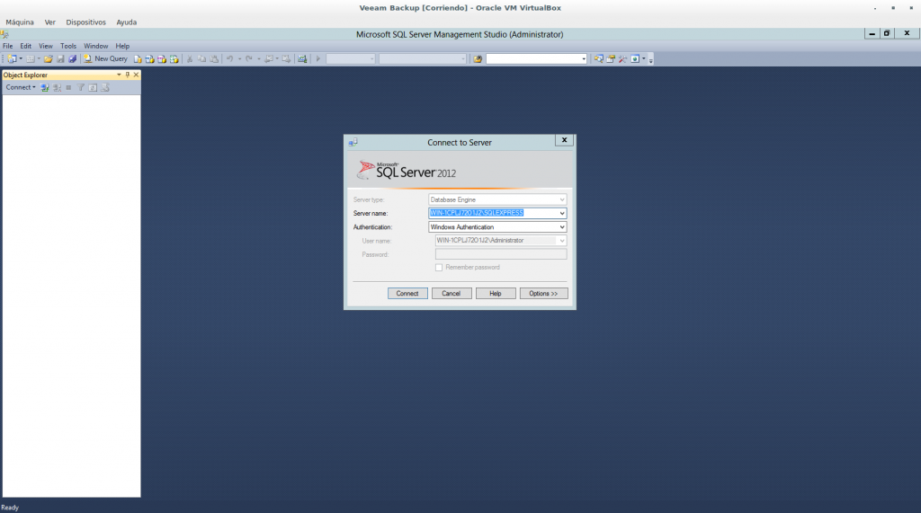
Task: Click the Analysis Services XMLA Query icon
Action: tap(174, 58)
